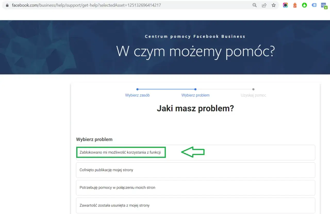
Task: Open the blue tag extension icon
Action: pos(314,5)
